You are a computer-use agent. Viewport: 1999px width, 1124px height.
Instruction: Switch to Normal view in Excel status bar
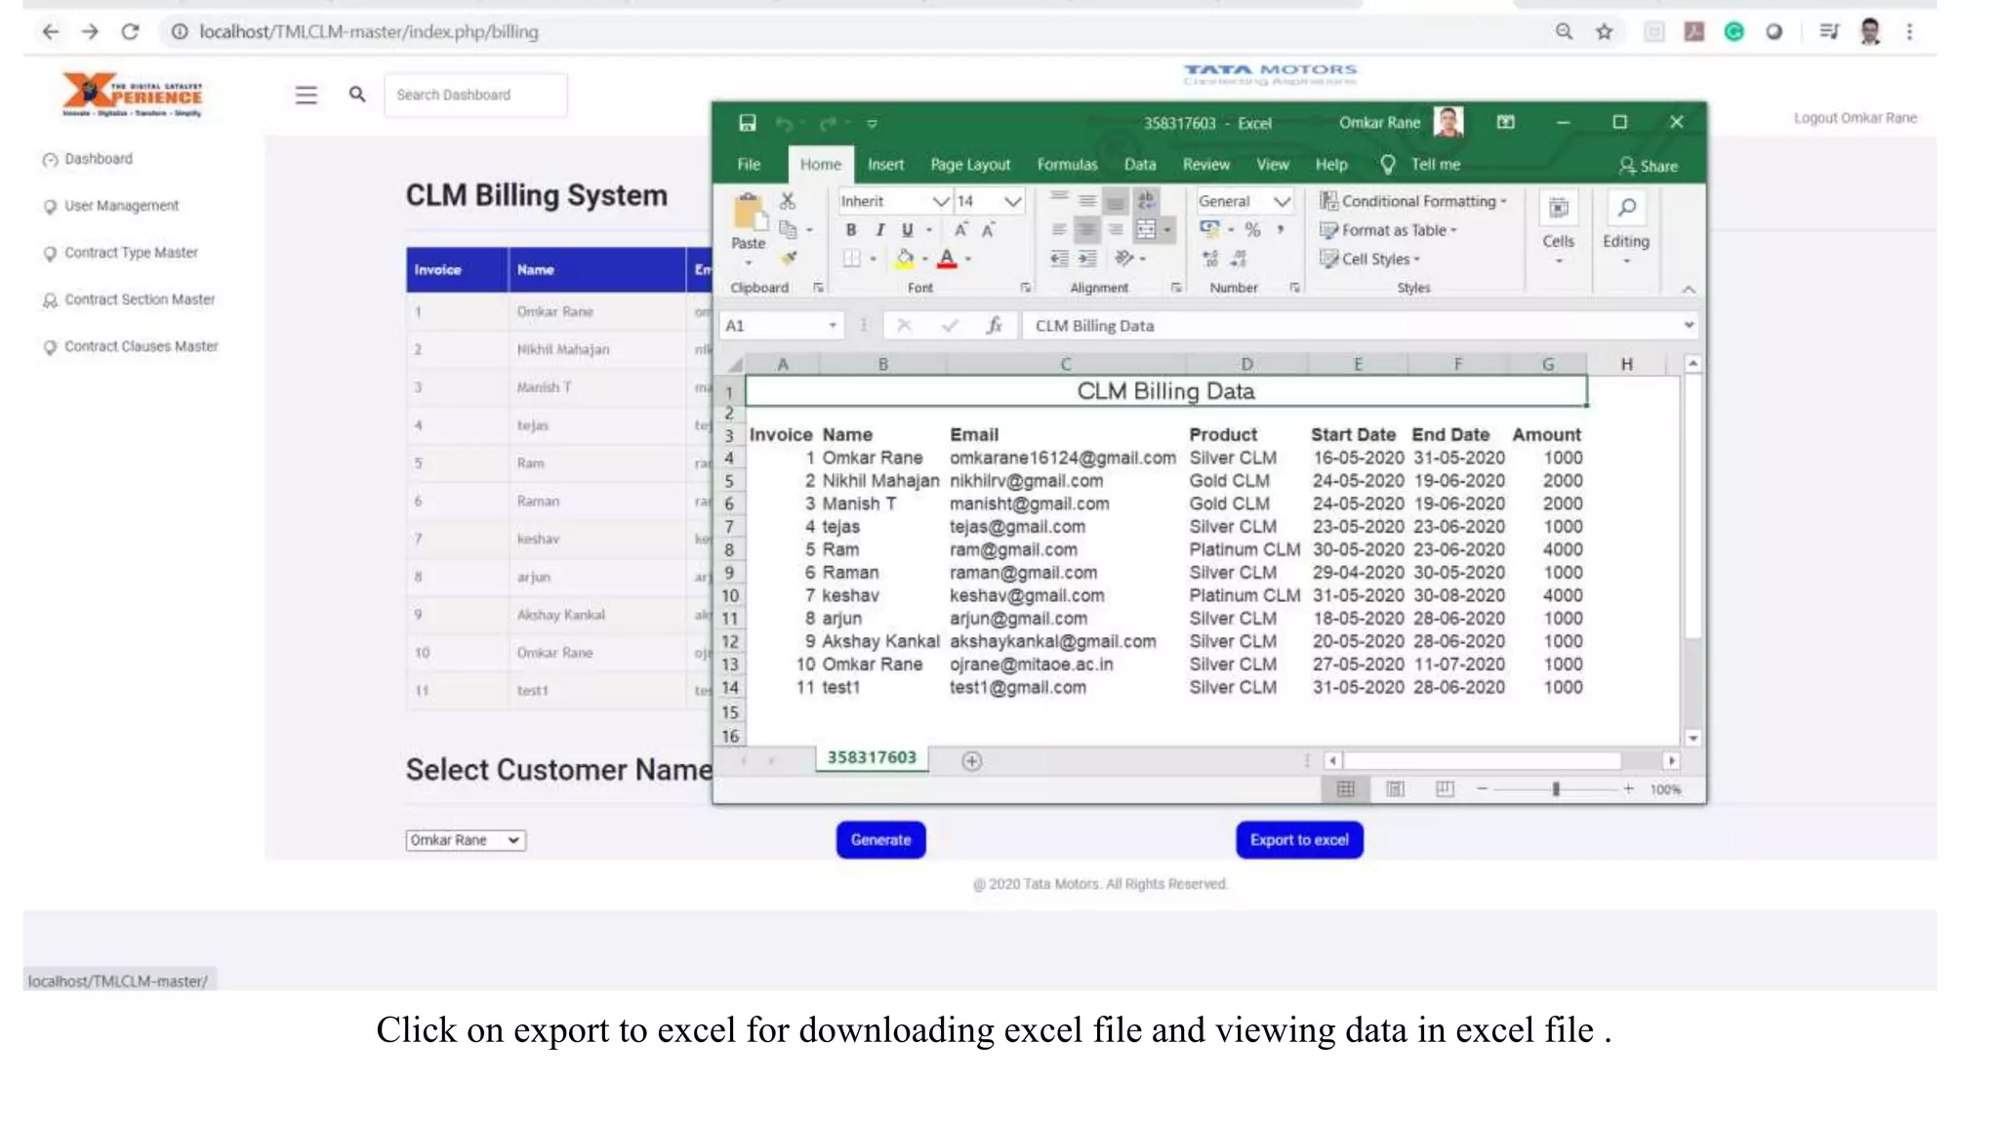coord(1345,788)
